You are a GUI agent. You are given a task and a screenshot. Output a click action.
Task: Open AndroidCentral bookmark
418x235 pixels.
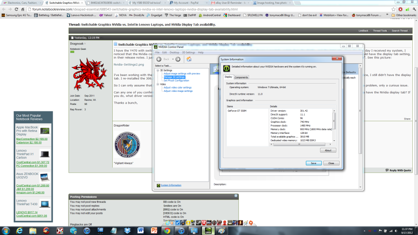pyautogui.click(x=209, y=15)
